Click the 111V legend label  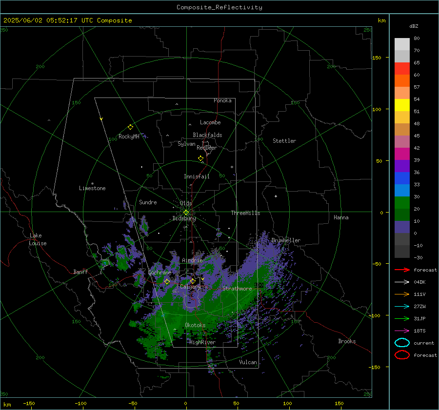(x=419, y=294)
